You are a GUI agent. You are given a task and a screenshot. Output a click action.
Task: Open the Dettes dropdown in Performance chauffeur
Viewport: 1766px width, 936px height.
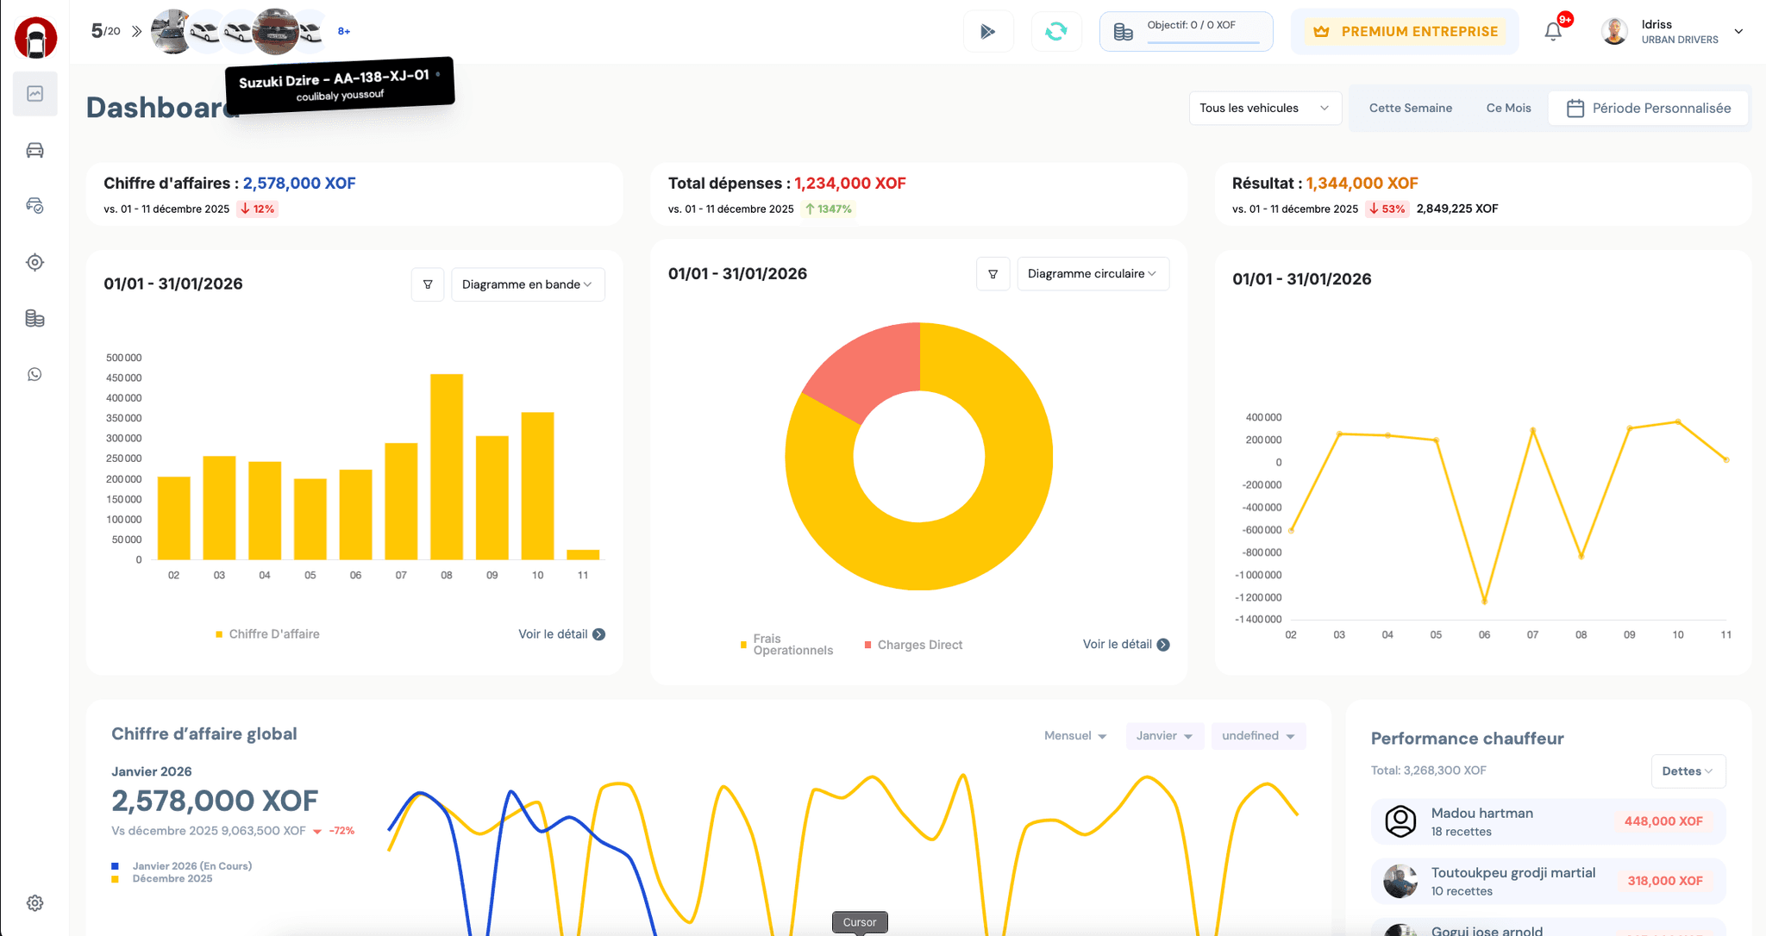coord(1688,771)
